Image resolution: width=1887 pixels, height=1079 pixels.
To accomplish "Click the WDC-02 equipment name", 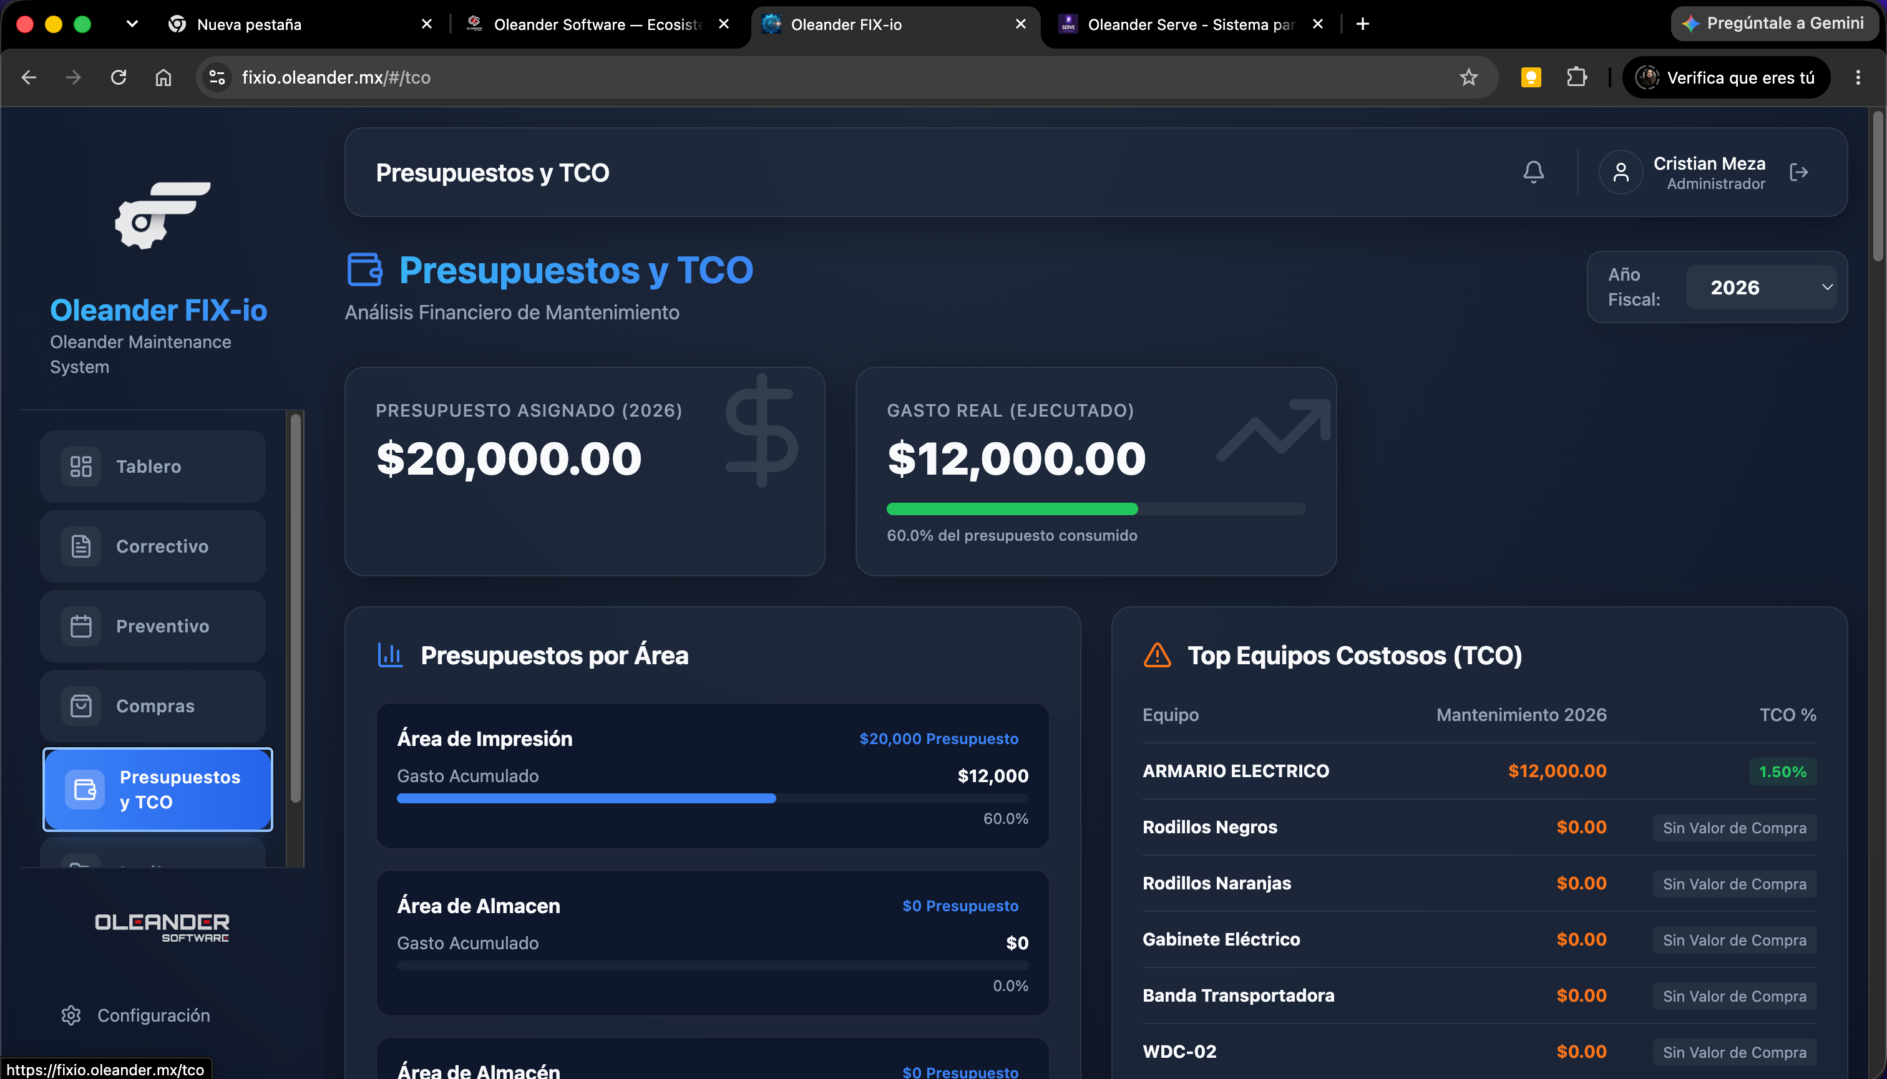I will [x=1179, y=1052].
